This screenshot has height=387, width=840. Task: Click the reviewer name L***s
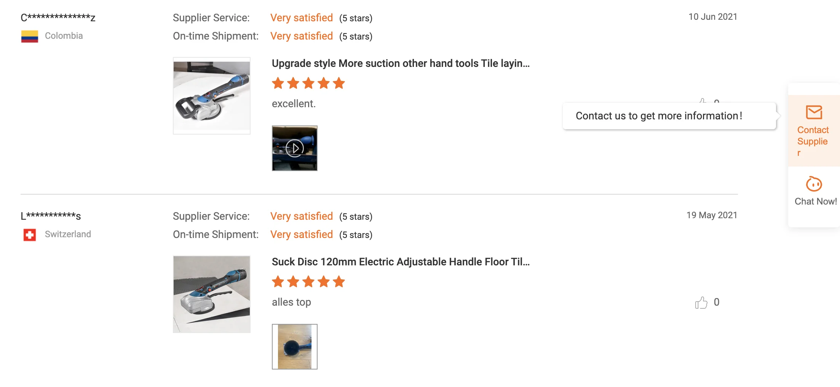click(51, 216)
